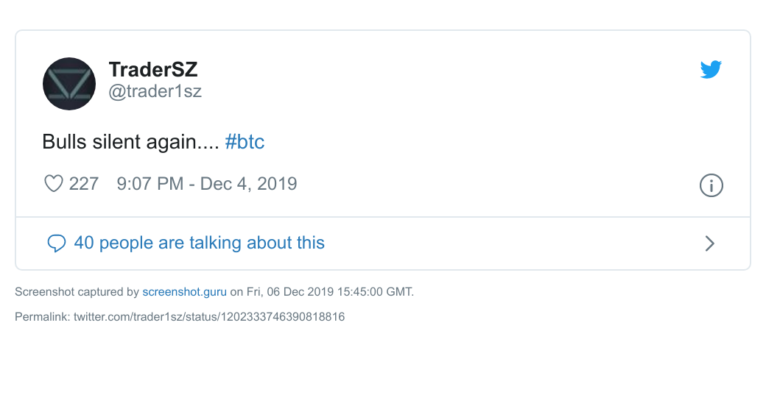Click the tweet text 'Bulls silent again....'
This screenshot has width=766, height=406.
click(x=130, y=142)
